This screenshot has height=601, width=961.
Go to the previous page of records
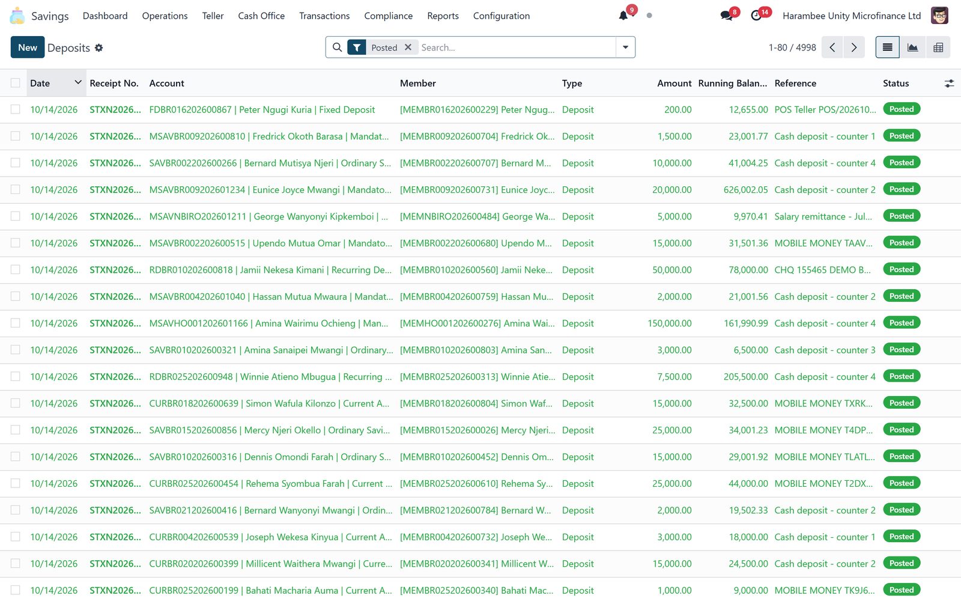click(x=832, y=47)
